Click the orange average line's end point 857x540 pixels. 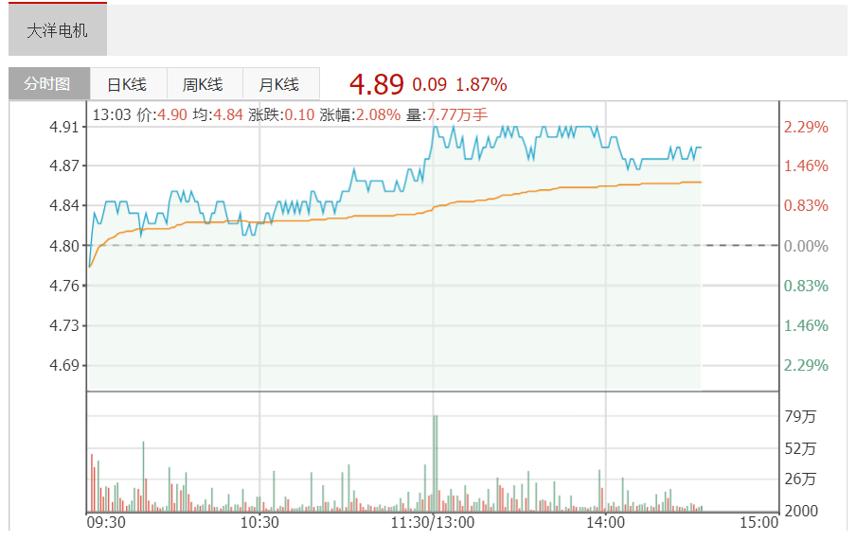pyautogui.click(x=700, y=182)
